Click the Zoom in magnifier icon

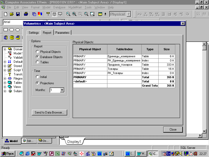pyautogui.click(x=74, y=14)
